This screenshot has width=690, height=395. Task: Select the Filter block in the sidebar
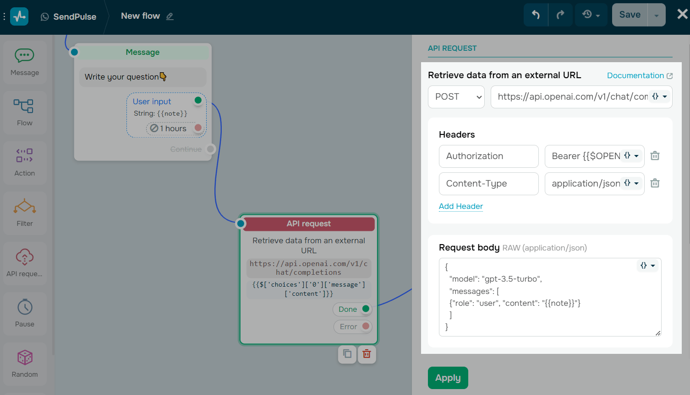point(24,213)
